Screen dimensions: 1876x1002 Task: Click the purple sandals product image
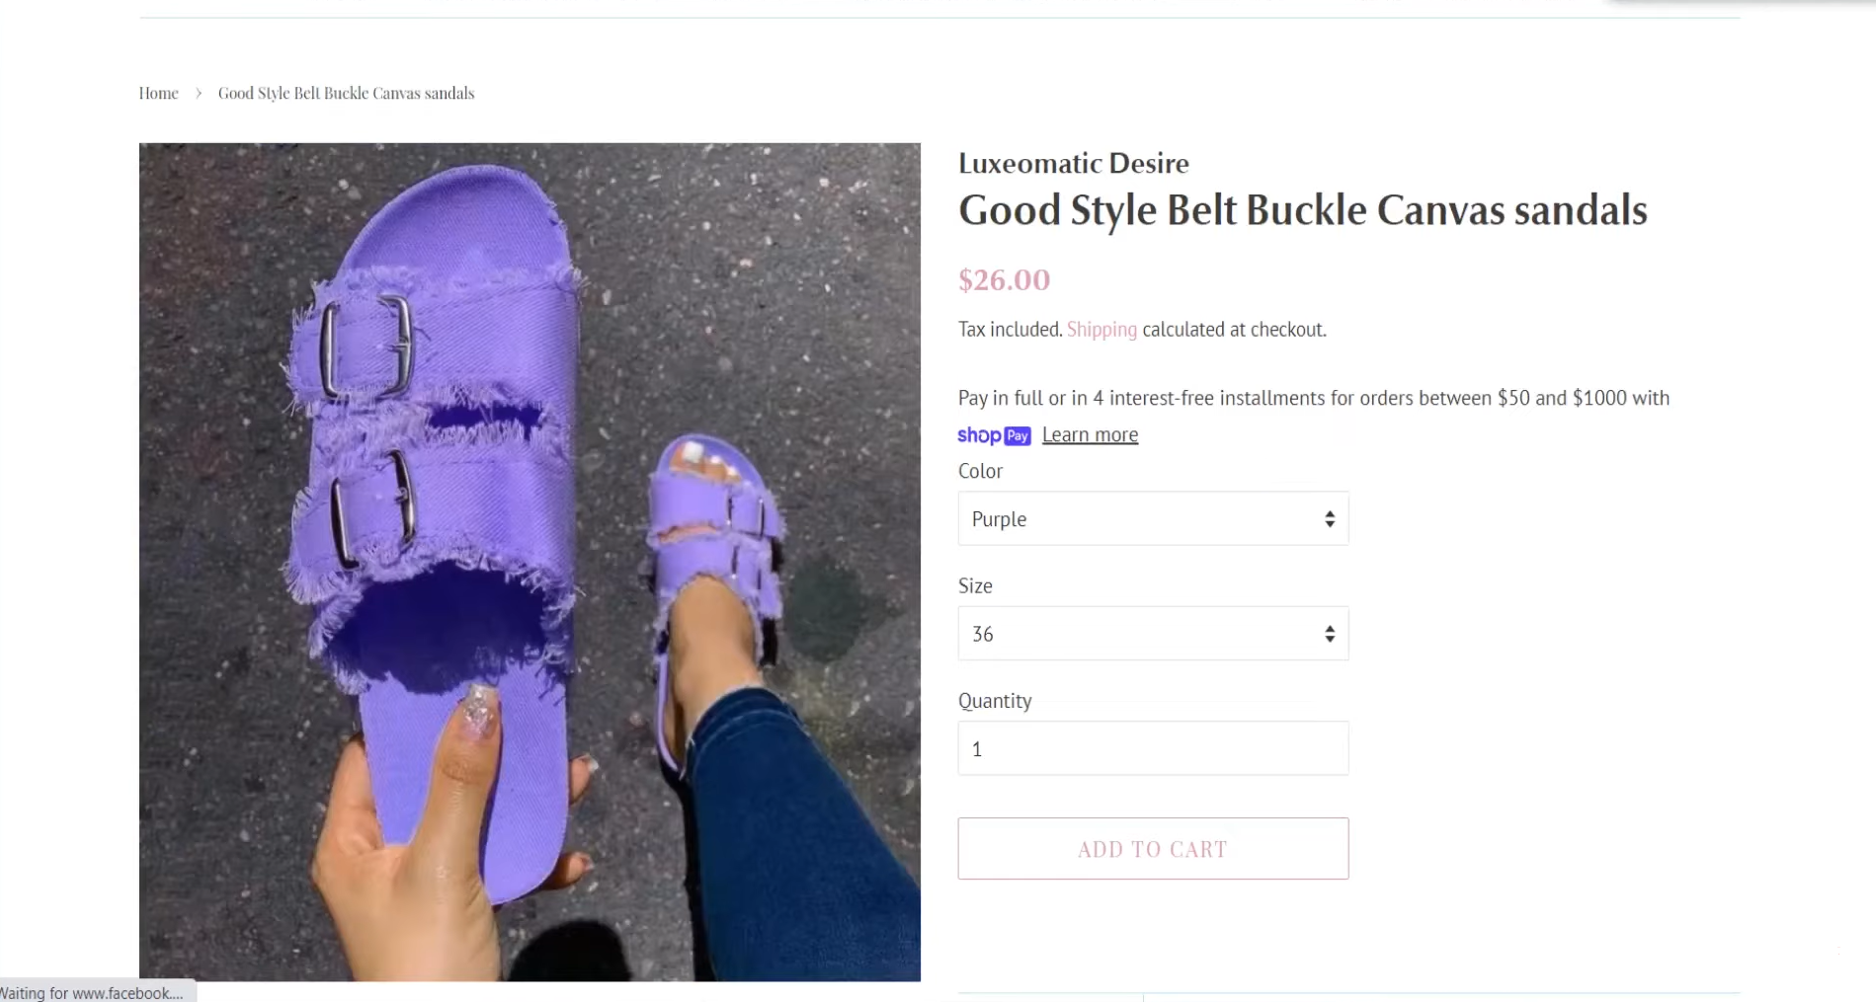[x=530, y=562]
